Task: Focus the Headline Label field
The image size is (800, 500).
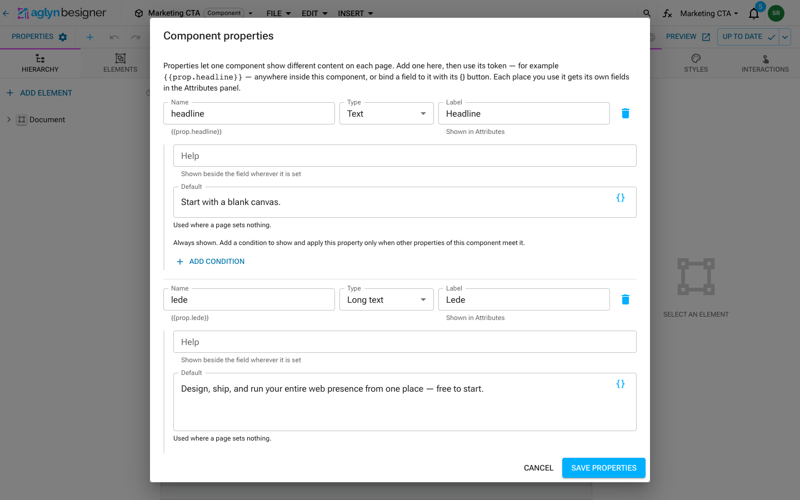Action: point(524,113)
